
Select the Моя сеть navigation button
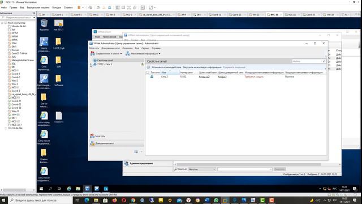click(x=117, y=136)
